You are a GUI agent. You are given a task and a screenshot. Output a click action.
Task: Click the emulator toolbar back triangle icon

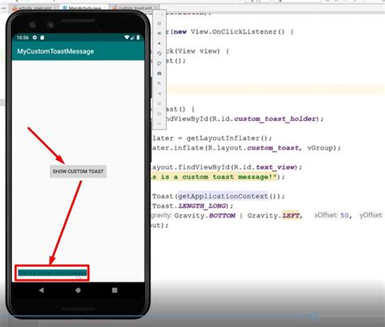pos(159,93)
